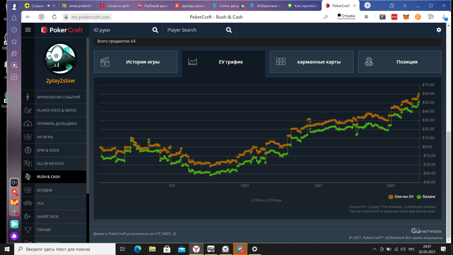This screenshot has height=255, width=453.
Task: Open the Windows Start menu
Action: [x=7, y=249]
